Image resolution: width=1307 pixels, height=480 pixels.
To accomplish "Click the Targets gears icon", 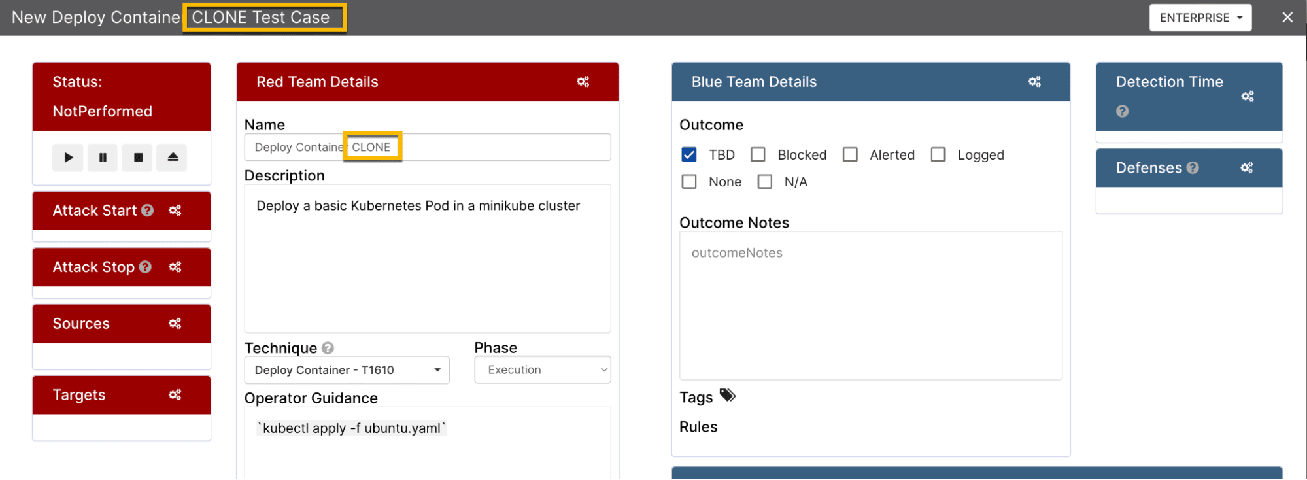I will tap(175, 395).
